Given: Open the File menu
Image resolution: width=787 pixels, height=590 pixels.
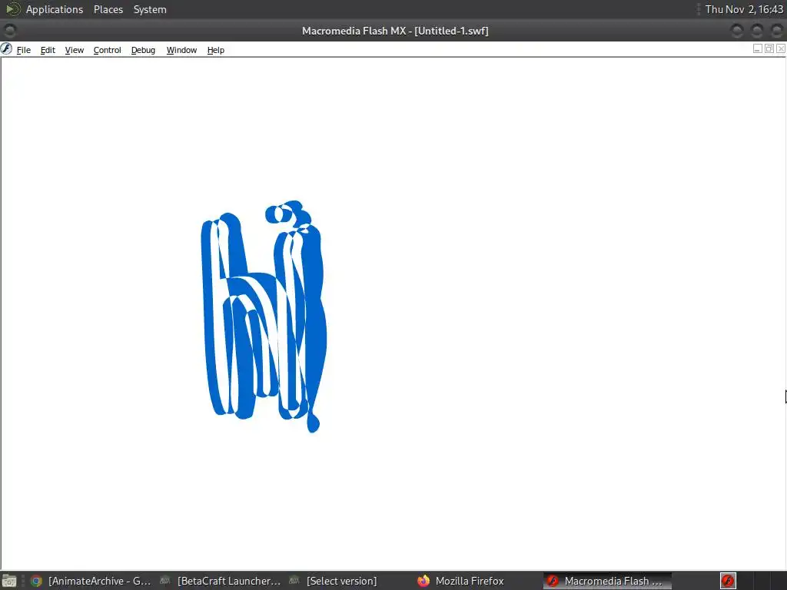Looking at the screenshot, I should click(24, 50).
